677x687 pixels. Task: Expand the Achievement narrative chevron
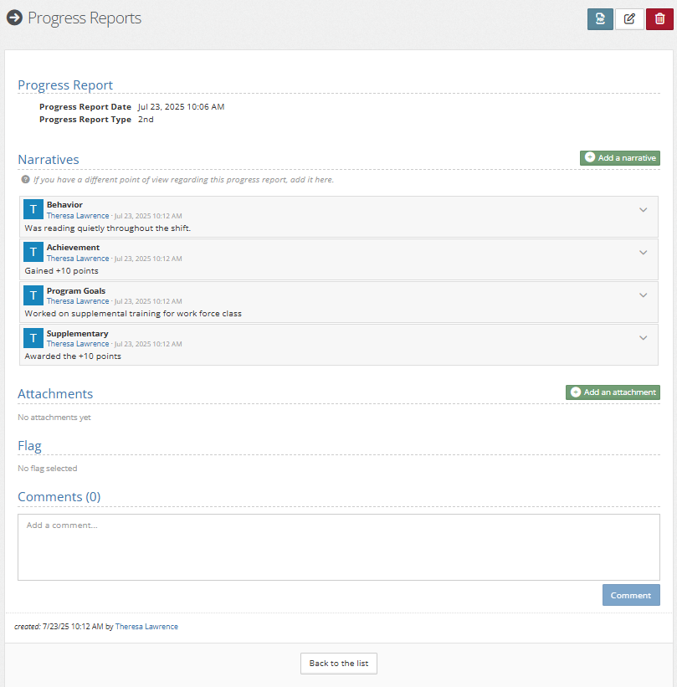click(x=643, y=253)
